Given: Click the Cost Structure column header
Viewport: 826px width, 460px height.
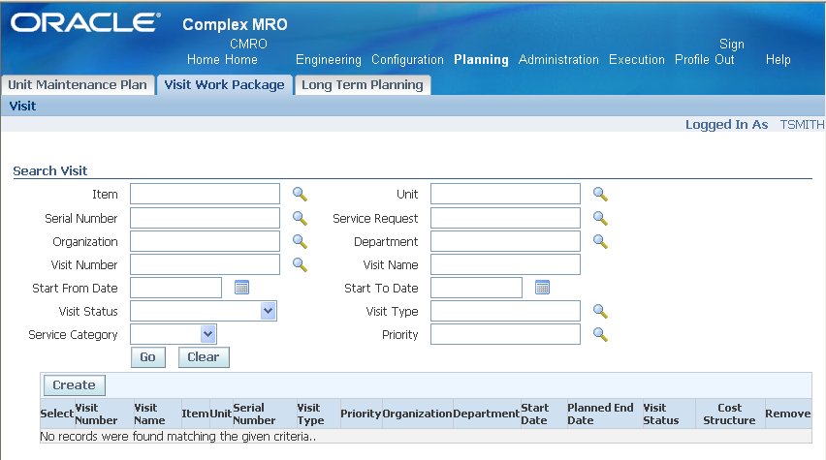Looking at the screenshot, I should tap(729, 414).
